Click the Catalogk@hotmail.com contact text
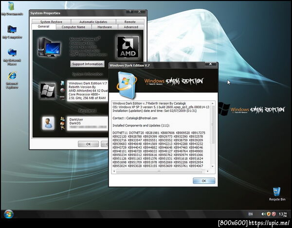The image size is (292, 228). 142,118
